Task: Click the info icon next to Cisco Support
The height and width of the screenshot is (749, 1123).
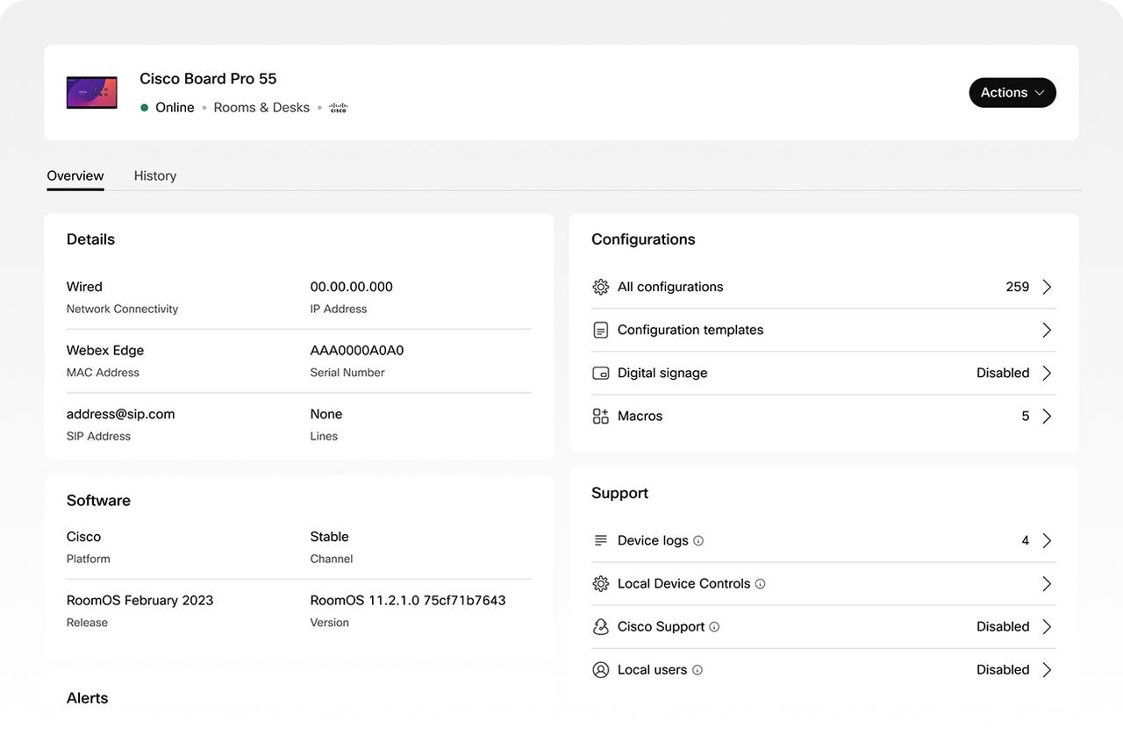Action: (x=715, y=626)
